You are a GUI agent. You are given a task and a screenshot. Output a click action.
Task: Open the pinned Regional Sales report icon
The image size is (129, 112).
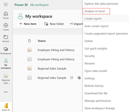[6, 79]
